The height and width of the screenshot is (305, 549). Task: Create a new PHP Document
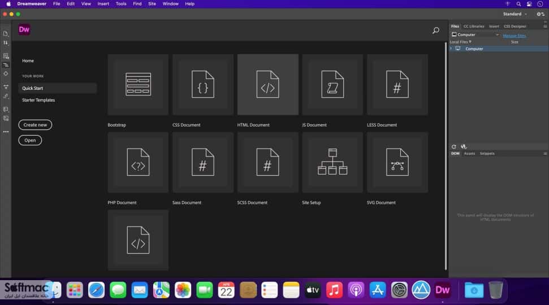pos(138,162)
